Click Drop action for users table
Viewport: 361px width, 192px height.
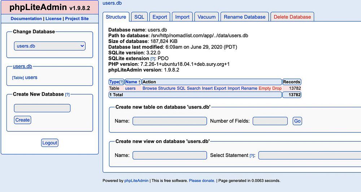click(x=277, y=88)
